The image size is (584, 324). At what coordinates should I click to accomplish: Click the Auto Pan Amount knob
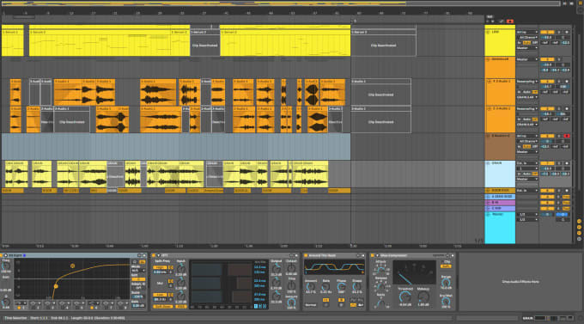pos(310,287)
